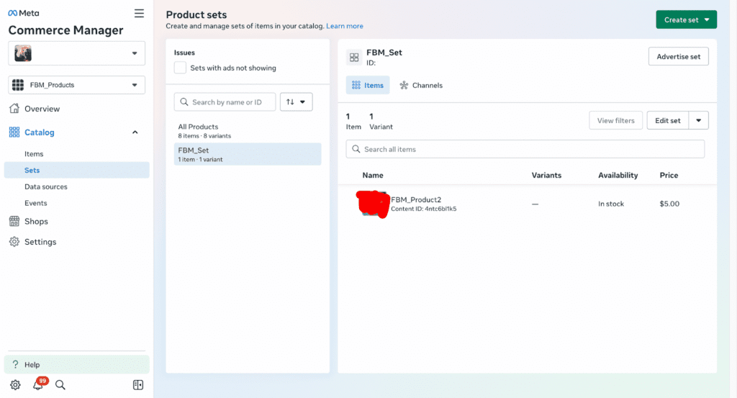737x398 pixels.
Task: Click the FBM_Set heading title
Action: [384, 53]
